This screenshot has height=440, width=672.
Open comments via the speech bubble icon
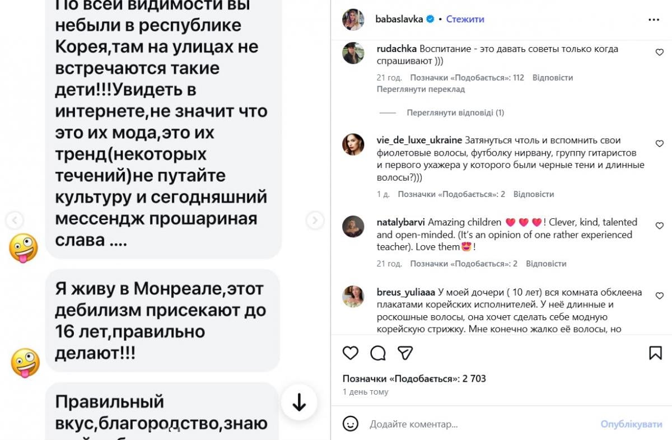(x=378, y=353)
